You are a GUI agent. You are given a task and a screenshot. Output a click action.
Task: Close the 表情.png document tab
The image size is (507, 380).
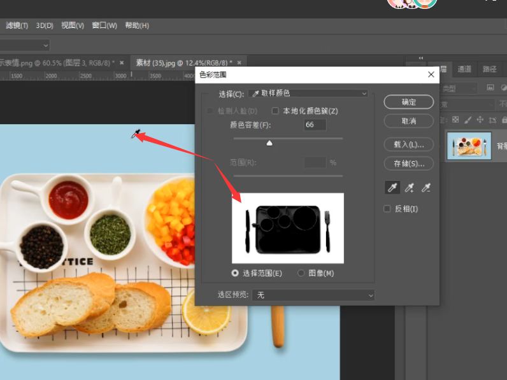tap(122, 62)
